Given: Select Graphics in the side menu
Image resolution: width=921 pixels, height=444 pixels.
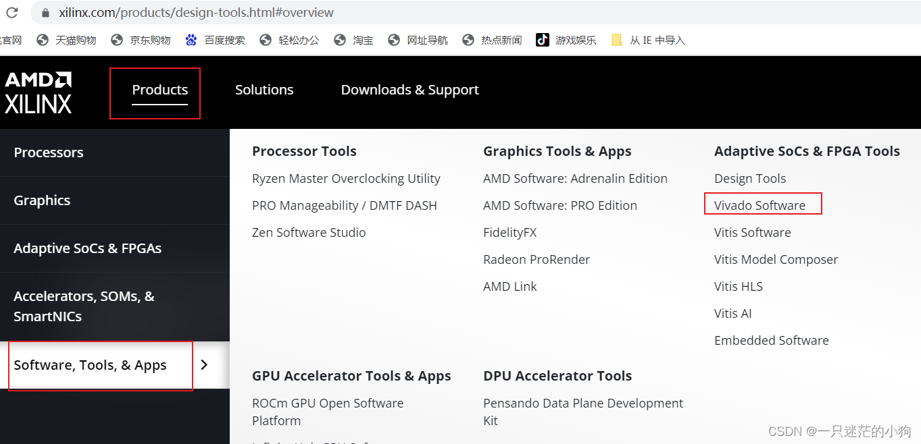Looking at the screenshot, I should [x=115, y=200].
